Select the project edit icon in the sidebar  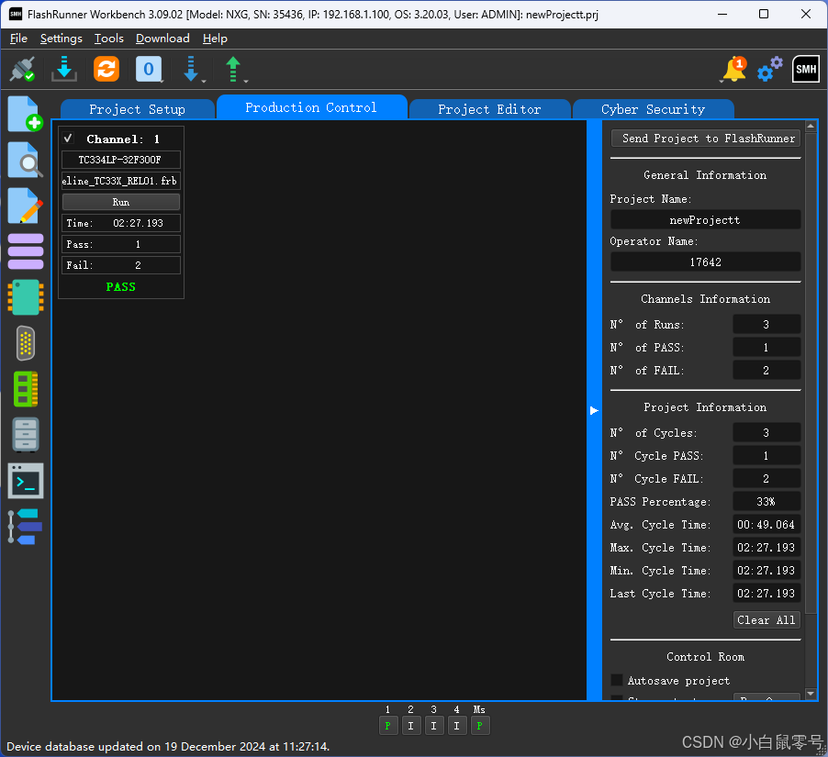[25, 206]
